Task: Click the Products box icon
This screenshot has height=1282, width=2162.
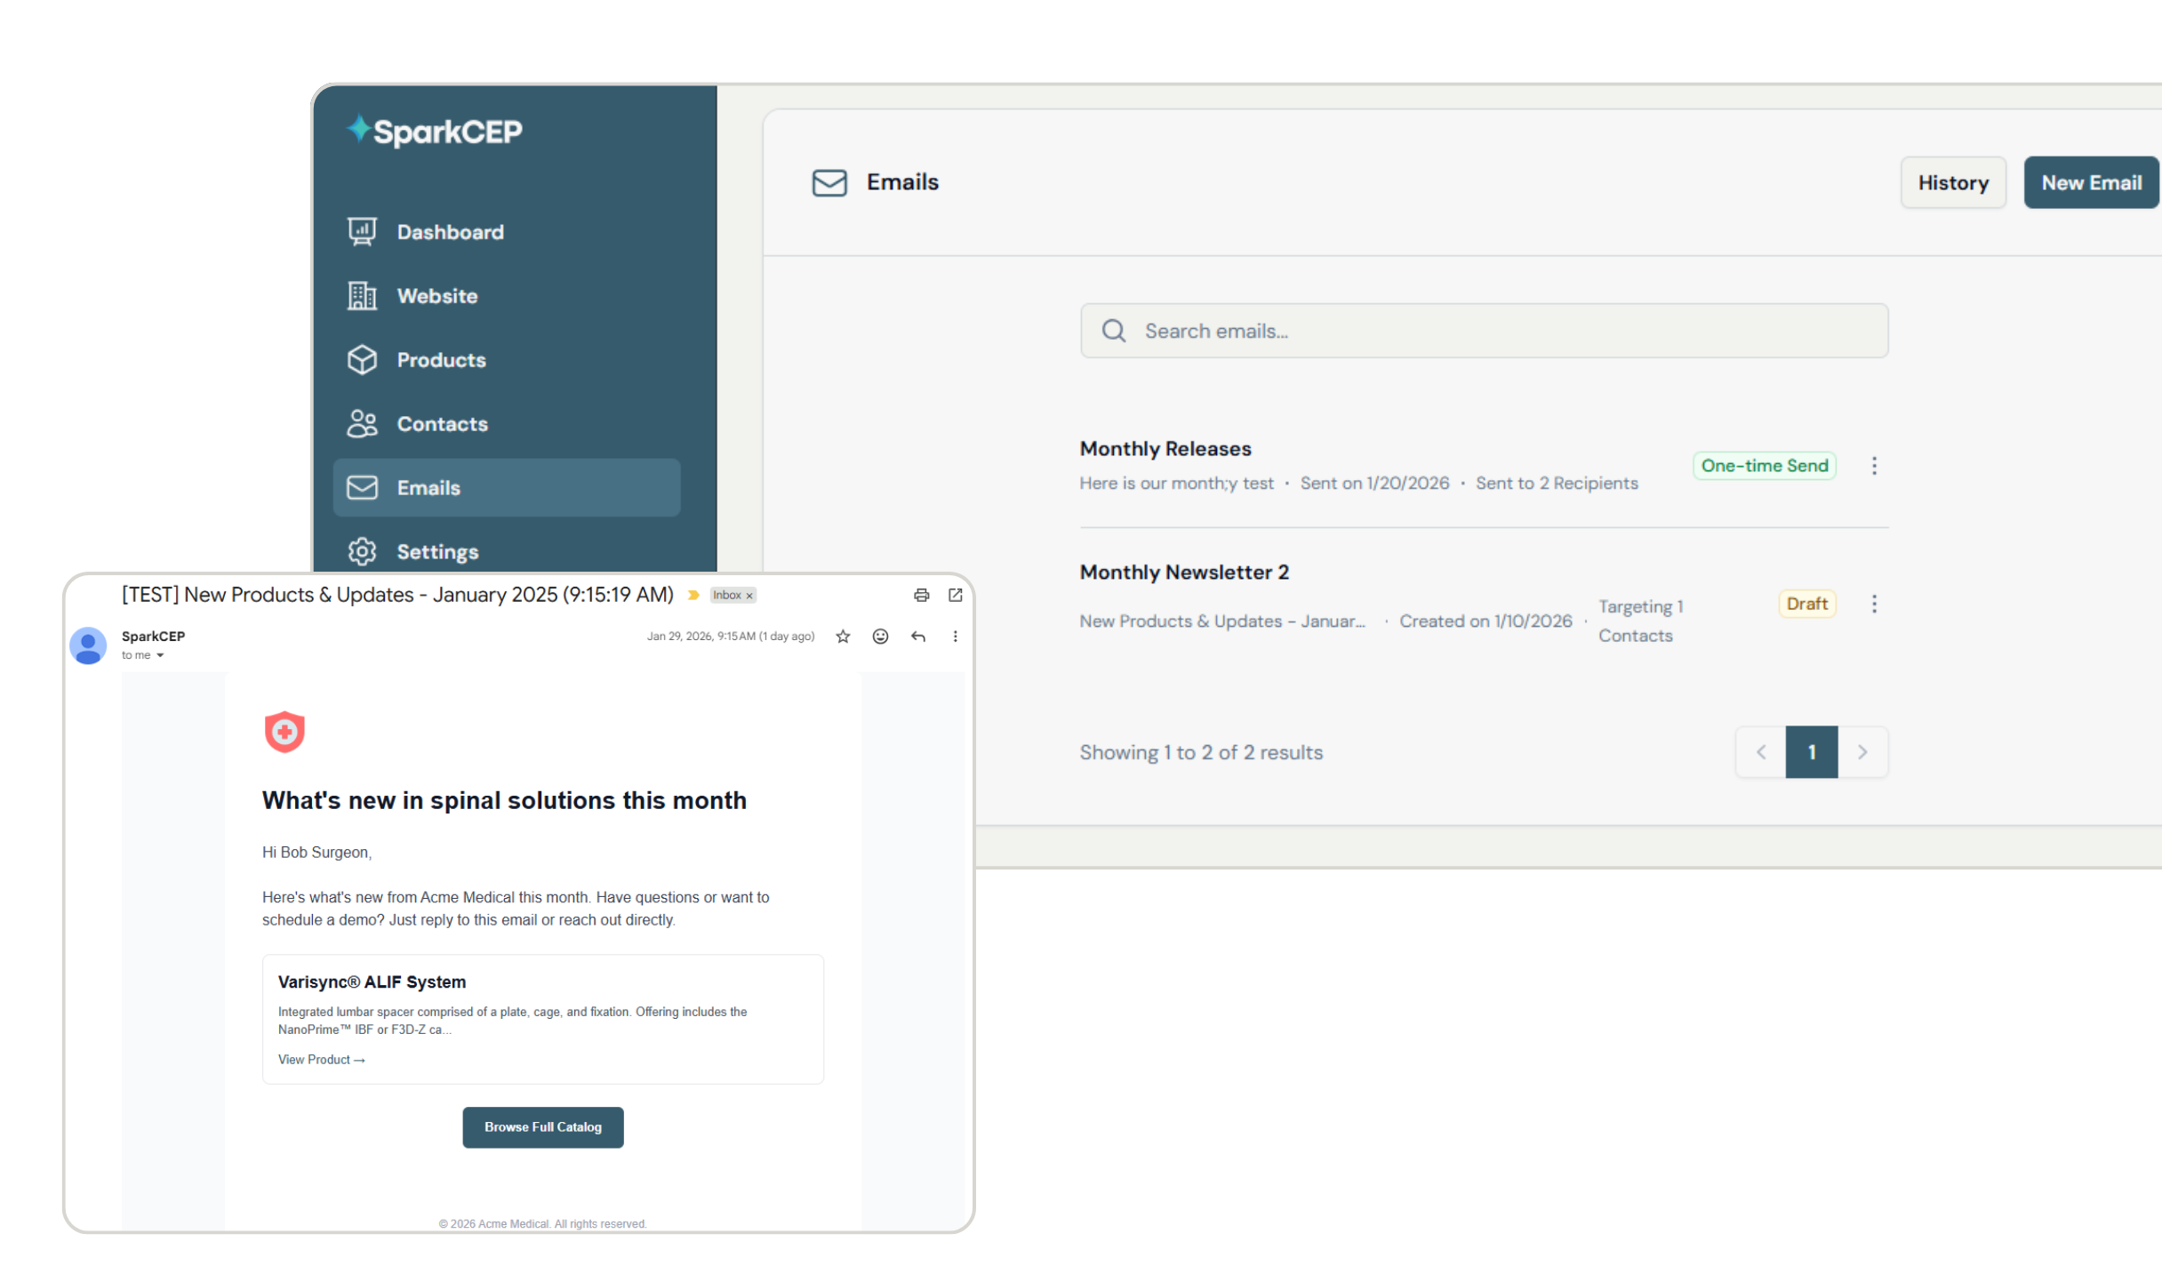Action: click(x=362, y=360)
